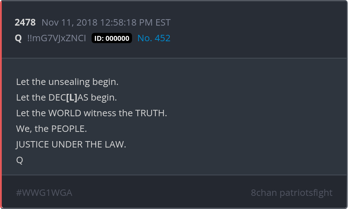Screen dimensions: 348x209
Task: Click the !!mG7VJxZNCI tripcode
Action: point(57,38)
